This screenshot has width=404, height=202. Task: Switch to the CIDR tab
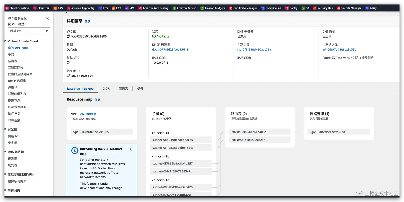(x=106, y=89)
